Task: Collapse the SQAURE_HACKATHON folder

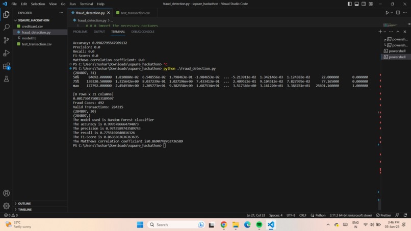Action: (34, 20)
